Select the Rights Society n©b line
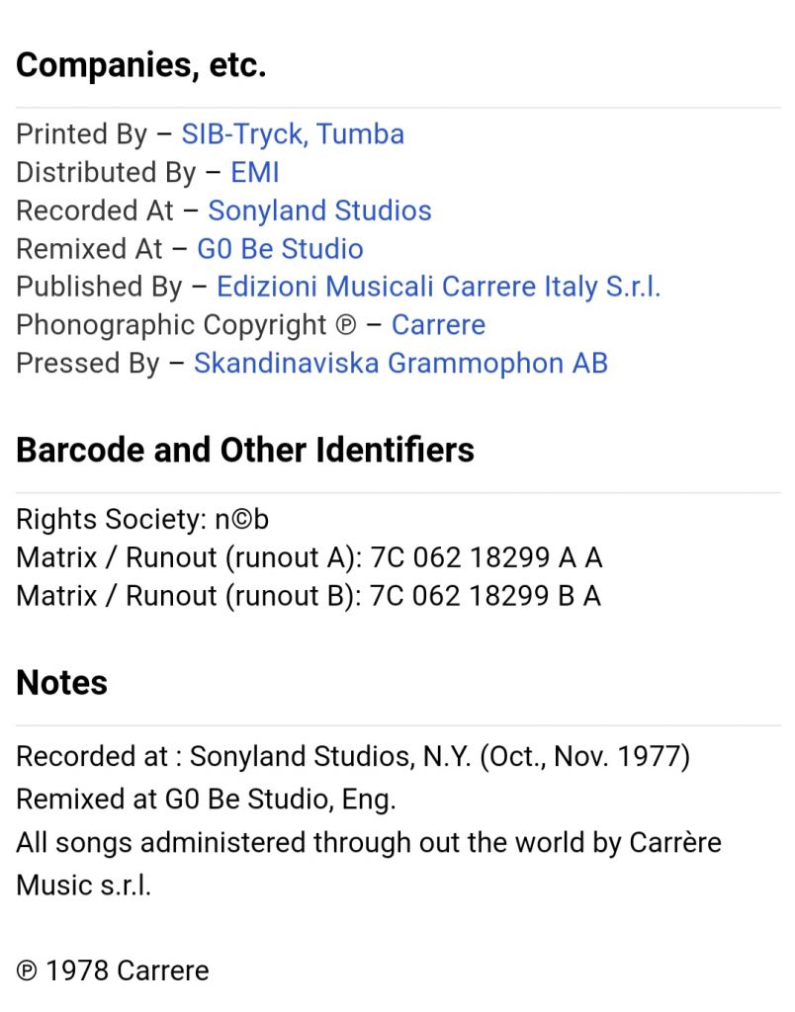This screenshot has width=795, height=1012. pos(142,520)
